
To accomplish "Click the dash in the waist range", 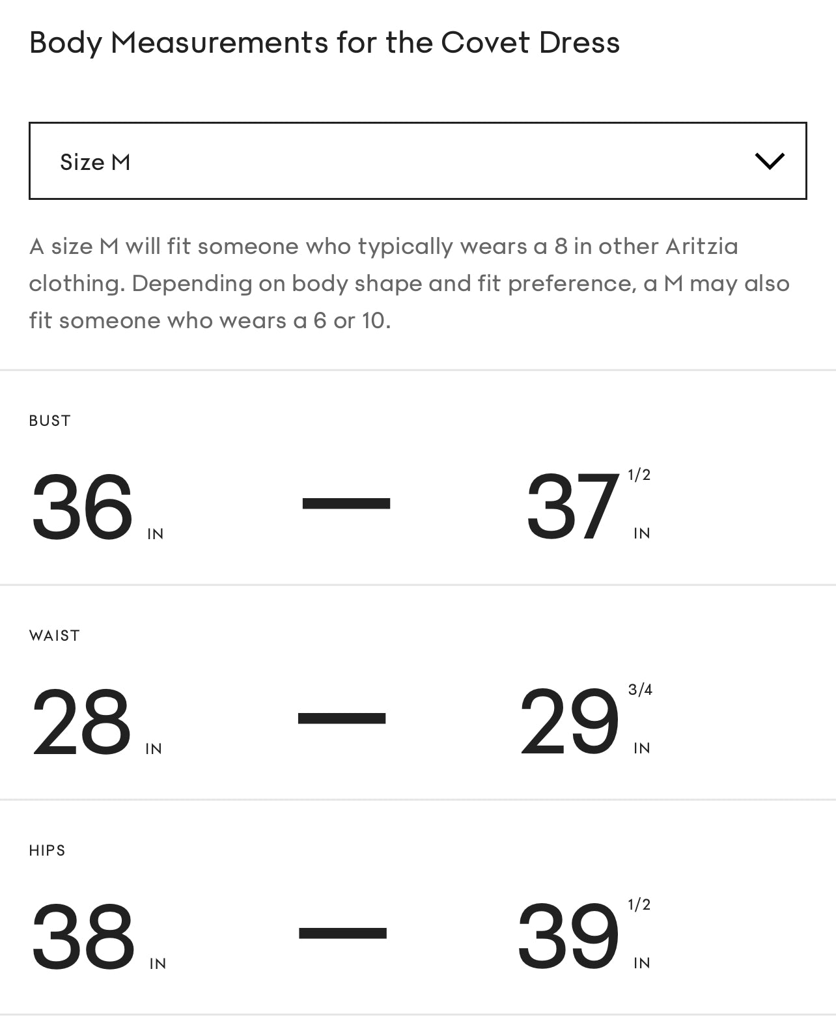I will click(x=342, y=718).
